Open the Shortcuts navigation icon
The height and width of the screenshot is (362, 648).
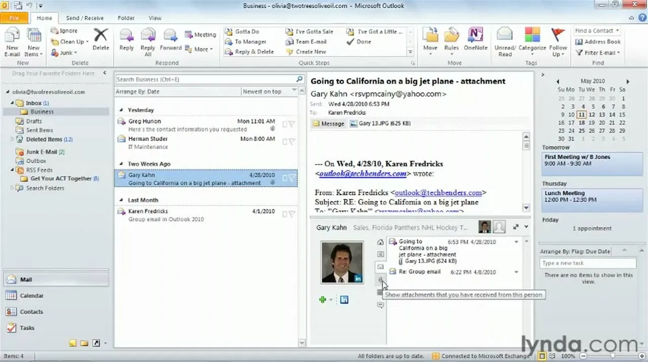pyautogui.click(x=96, y=343)
